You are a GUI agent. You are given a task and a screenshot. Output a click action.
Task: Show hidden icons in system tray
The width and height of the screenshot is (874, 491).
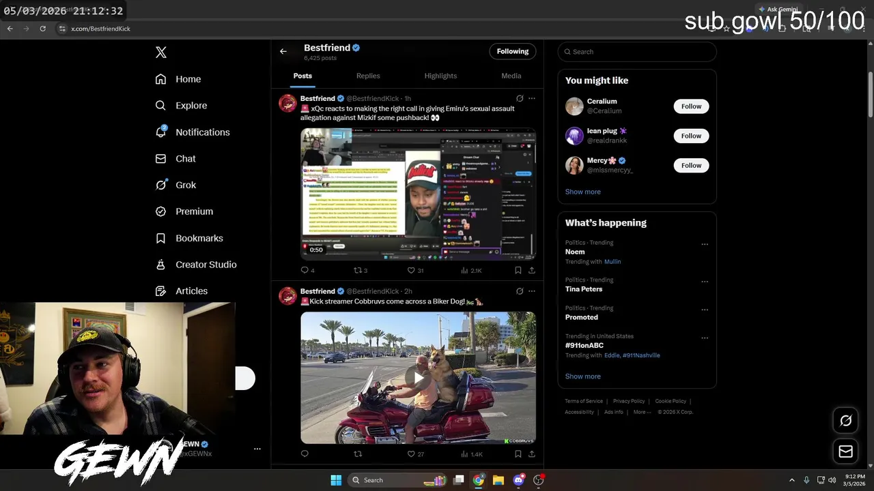(x=792, y=480)
